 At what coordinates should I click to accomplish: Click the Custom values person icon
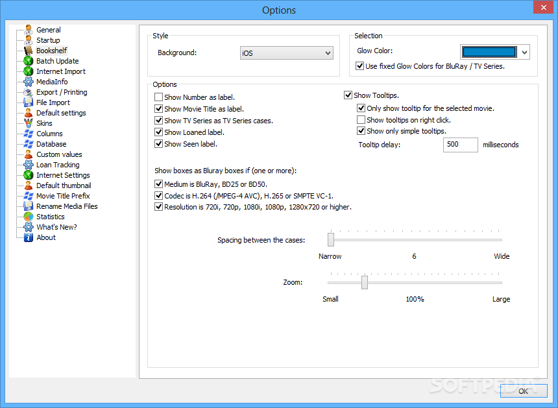[29, 154]
